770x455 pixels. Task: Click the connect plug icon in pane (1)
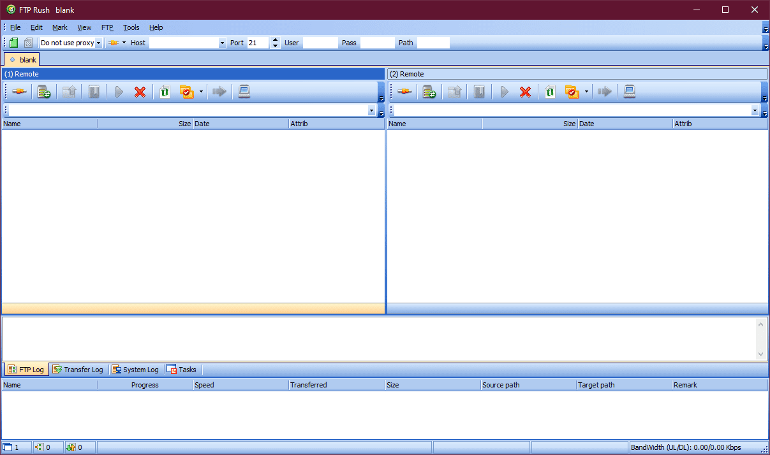[x=19, y=92]
